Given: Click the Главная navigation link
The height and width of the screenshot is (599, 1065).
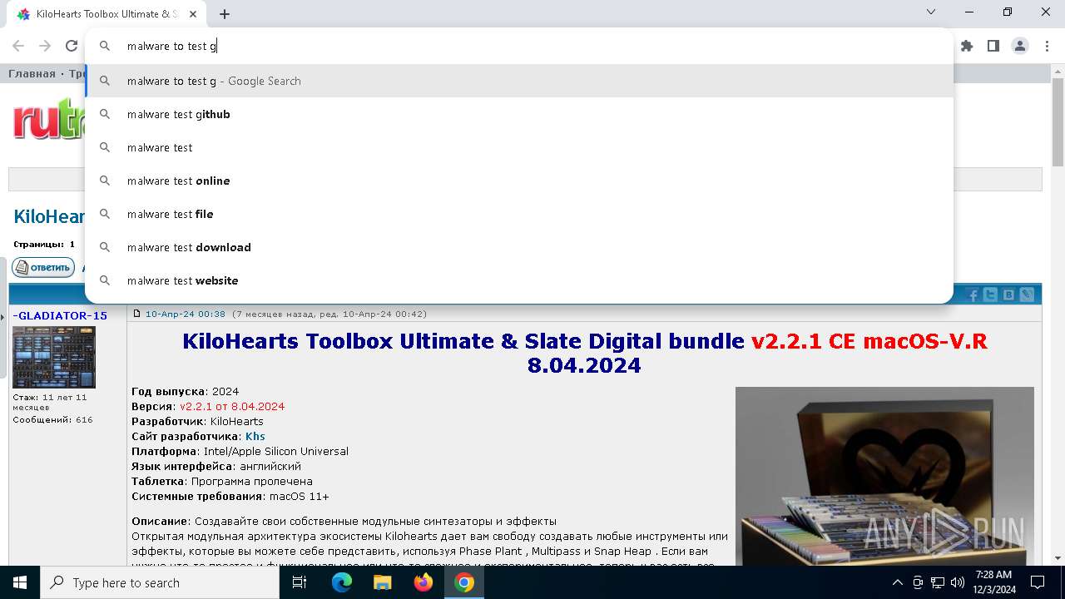Looking at the screenshot, I should click(32, 73).
